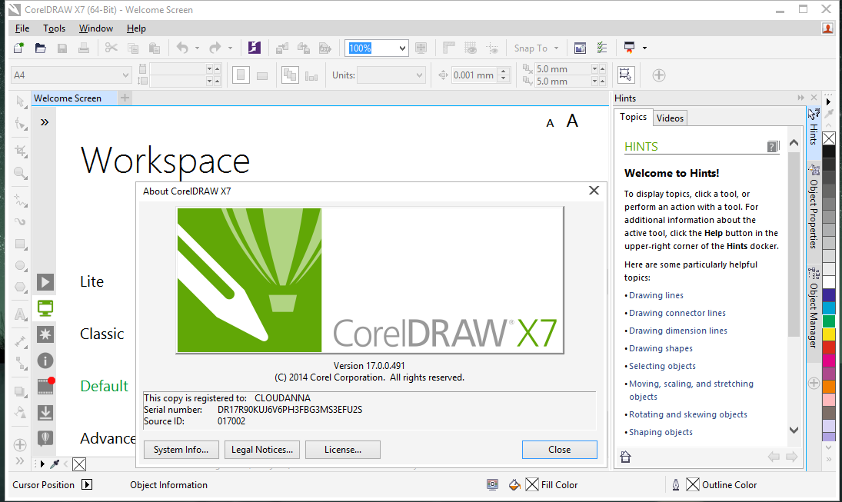Click the info circle icon in Welcome sidebar
The width and height of the screenshot is (842, 502).
(x=45, y=361)
